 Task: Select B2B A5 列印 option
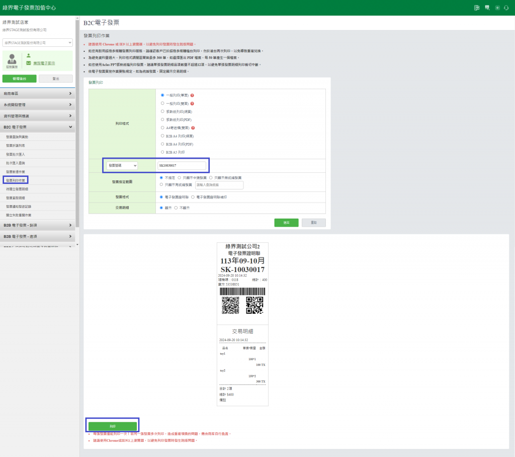[162, 152]
